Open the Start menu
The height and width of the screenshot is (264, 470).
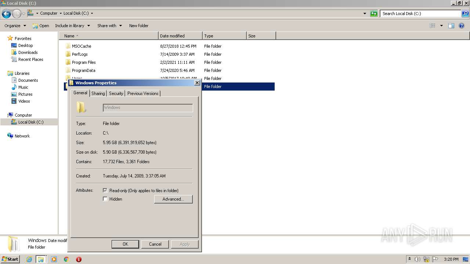point(10,259)
